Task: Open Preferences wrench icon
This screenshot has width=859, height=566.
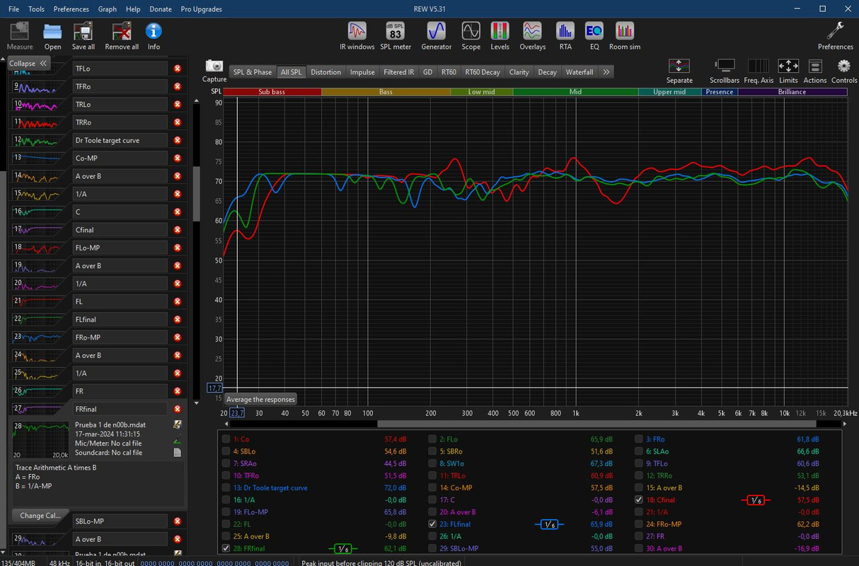Action: coord(836,35)
